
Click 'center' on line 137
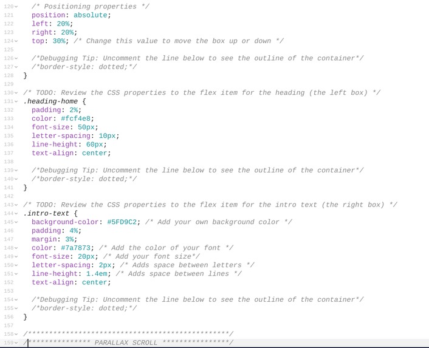click(95, 153)
